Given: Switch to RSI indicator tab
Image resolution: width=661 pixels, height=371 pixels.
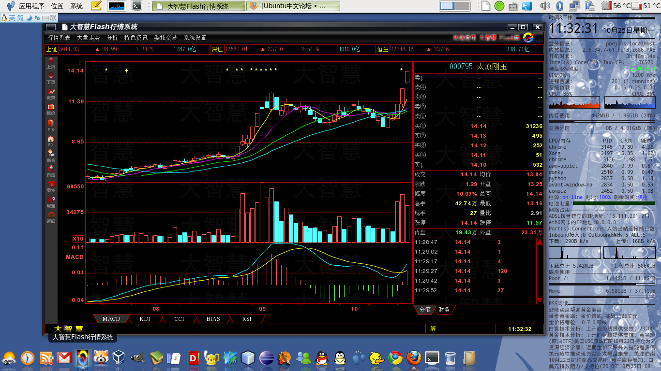Looking at the screenshot, I should 247,319.
